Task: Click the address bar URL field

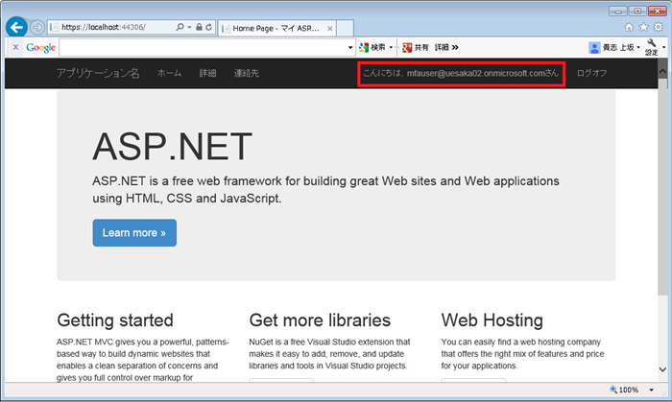Action: point(111,27)
